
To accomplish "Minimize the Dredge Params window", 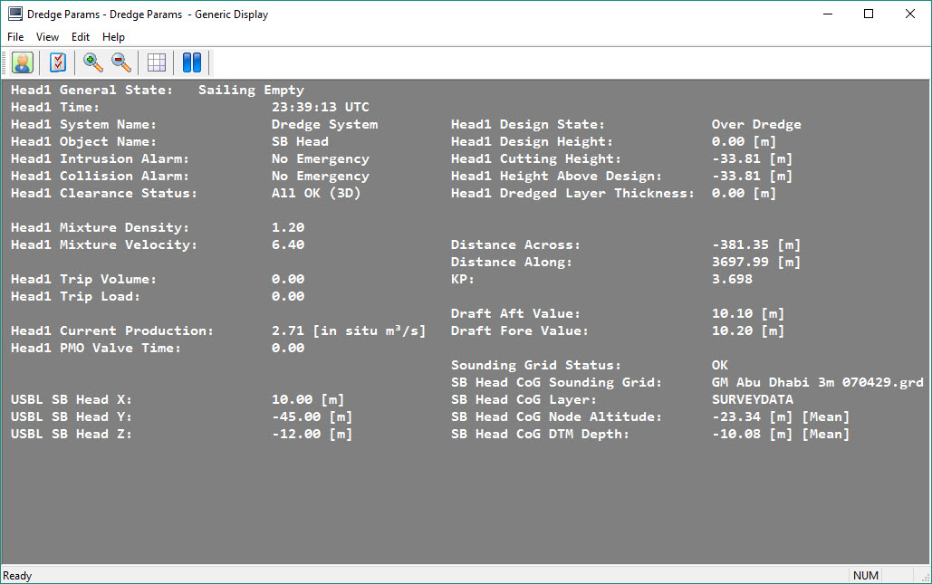I will pyautogui.click(x=827, y=14).
